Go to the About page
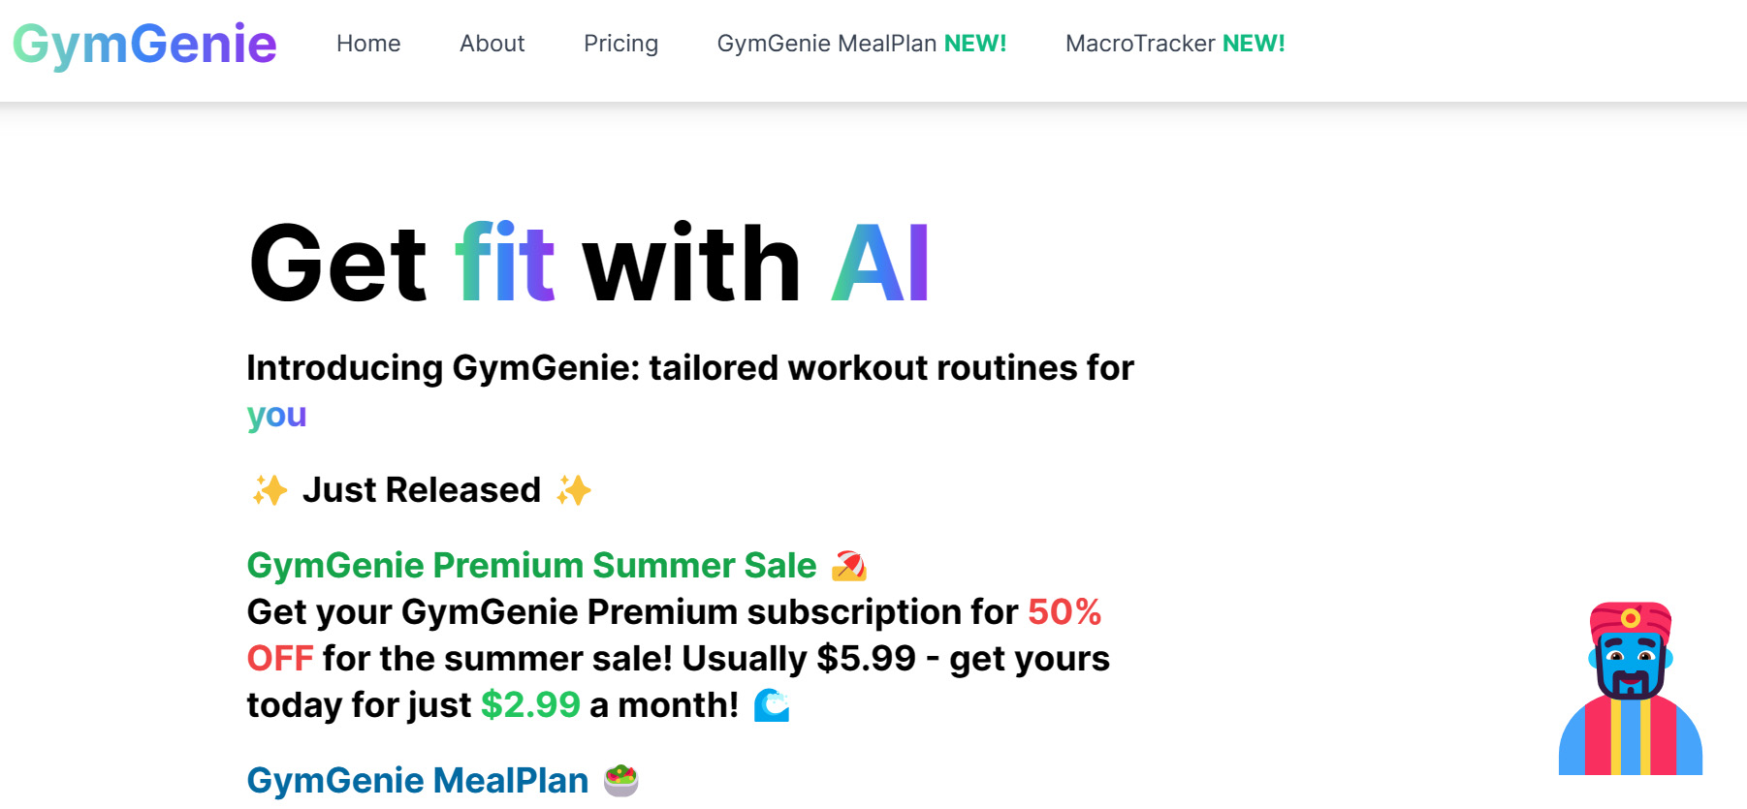The width and height of the screenshot is (1747, 809). pos(492,44)
